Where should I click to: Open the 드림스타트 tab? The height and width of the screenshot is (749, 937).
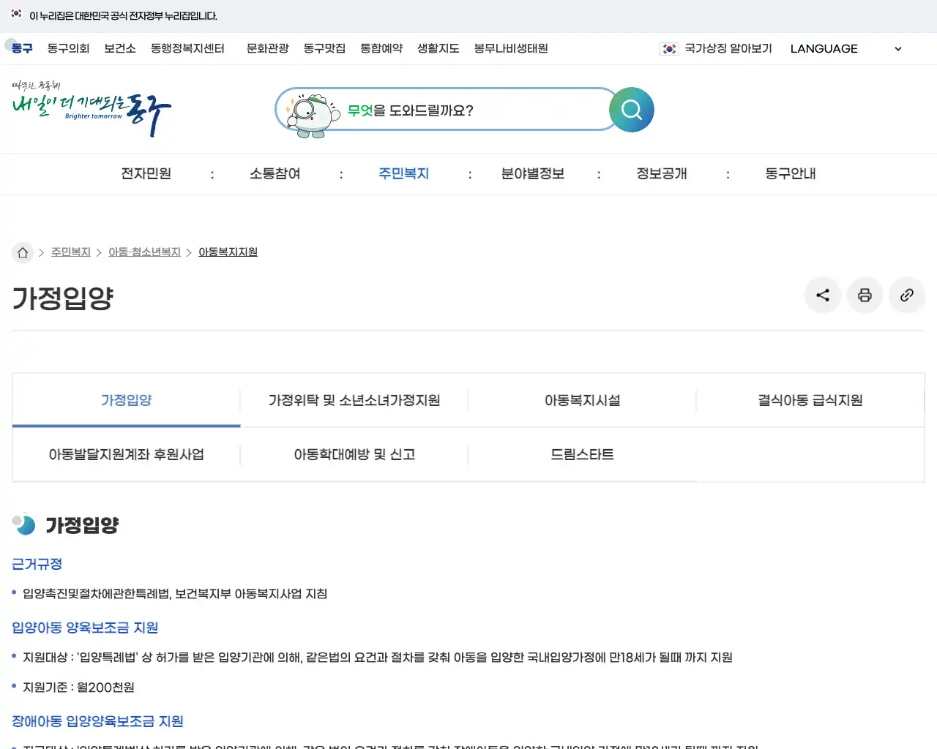pos(582,454)
